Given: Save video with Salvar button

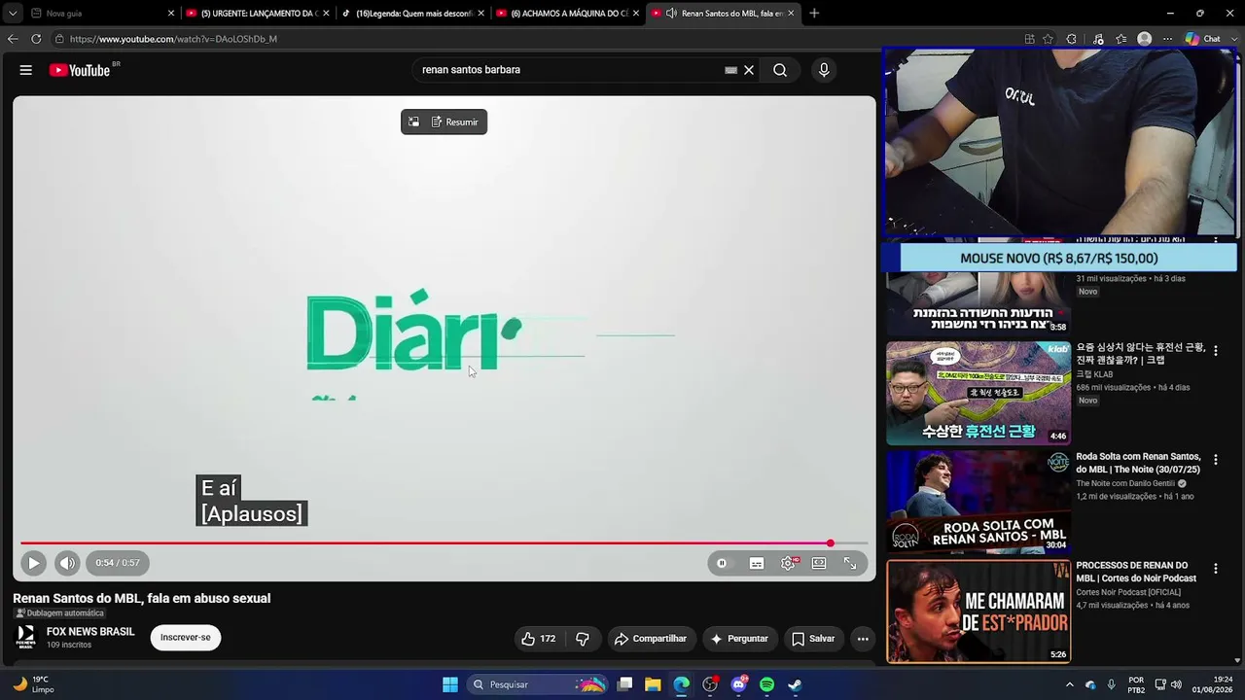Looking at the screenshot, I should tap(813, 639).
